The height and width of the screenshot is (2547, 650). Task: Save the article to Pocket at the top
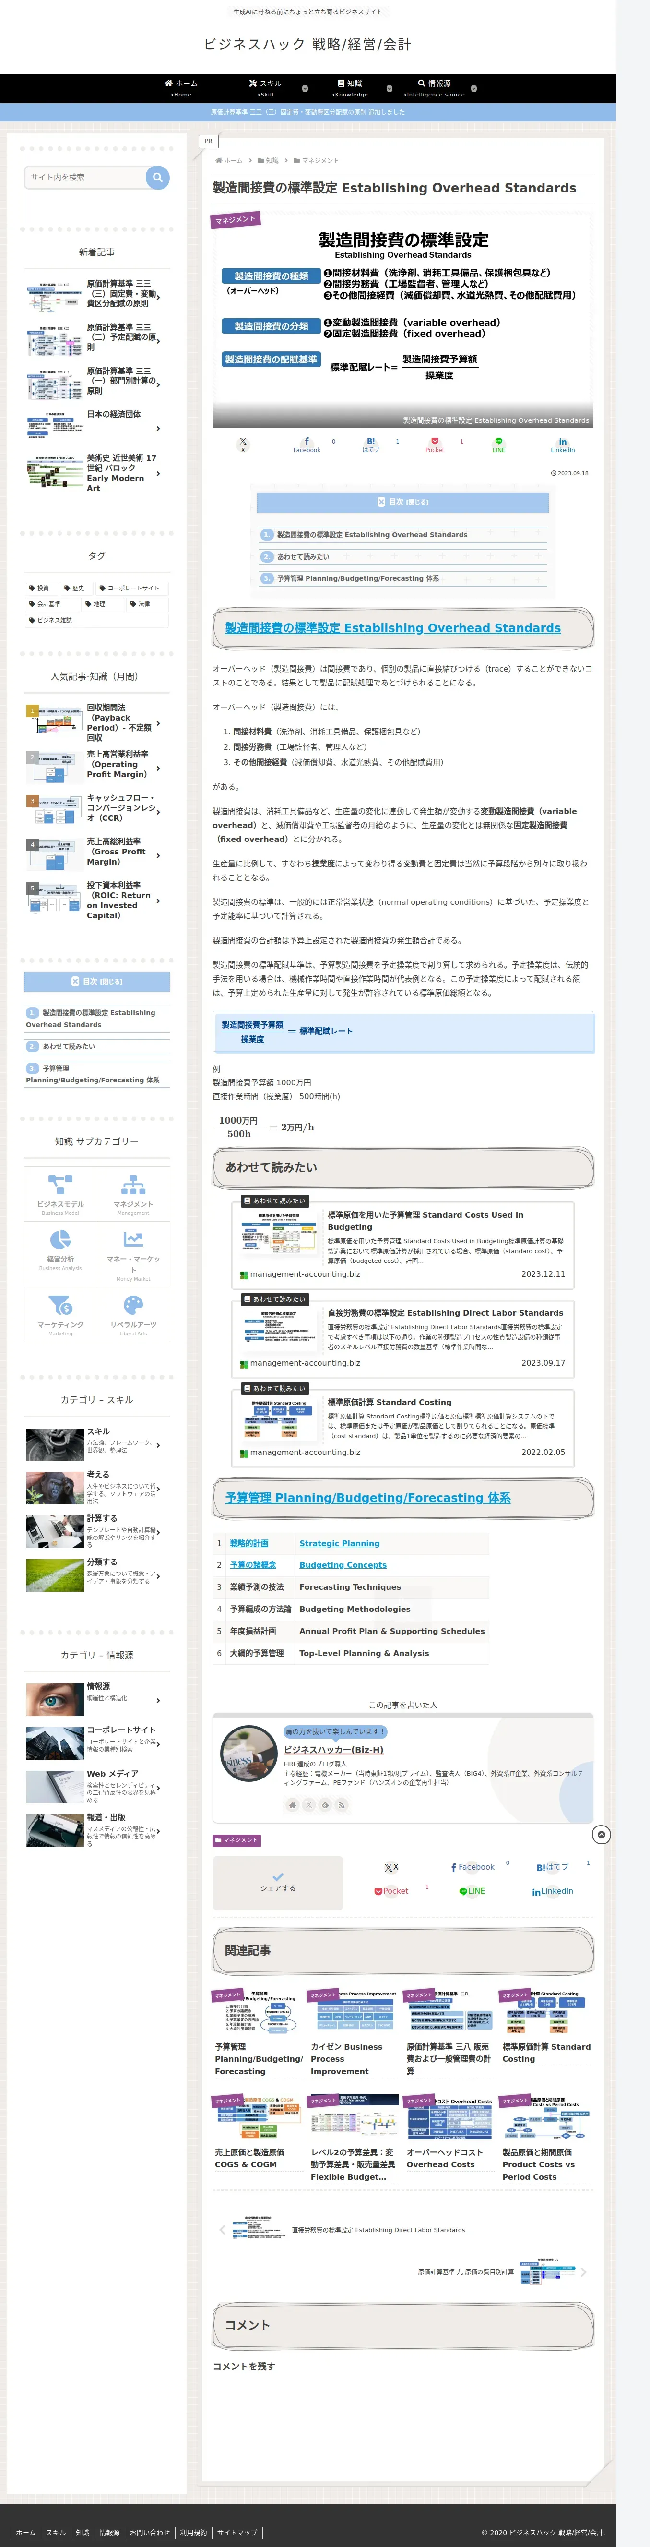pyautogui.click(x=435, y=445)
